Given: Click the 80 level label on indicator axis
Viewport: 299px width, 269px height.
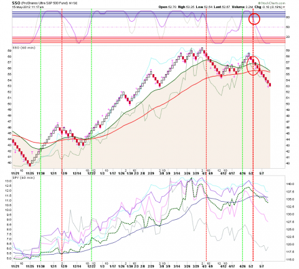Looking at the screenshot, I should tap(288, 17).
